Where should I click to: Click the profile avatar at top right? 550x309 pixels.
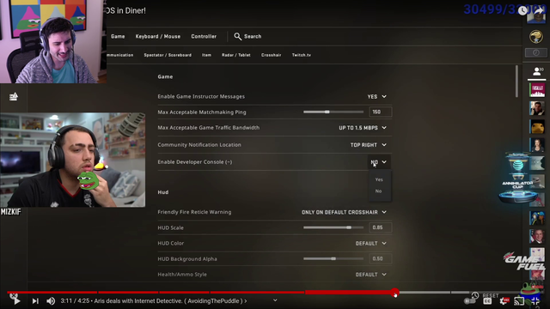pyautogui.click(x=536, y=16)
